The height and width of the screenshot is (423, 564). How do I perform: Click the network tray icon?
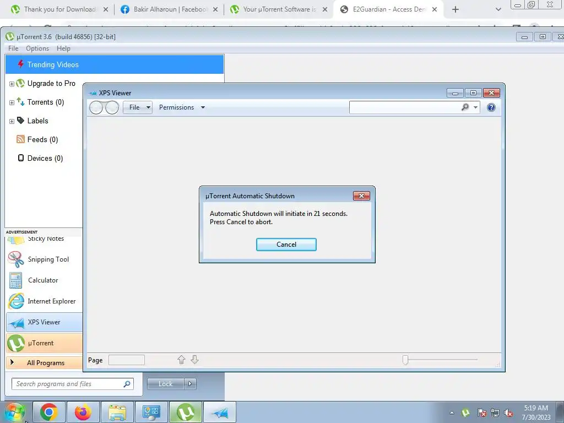coord(495,413)
